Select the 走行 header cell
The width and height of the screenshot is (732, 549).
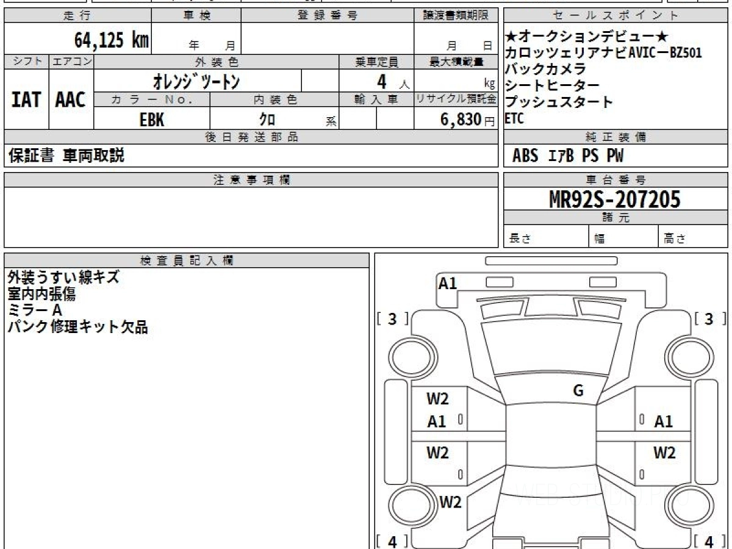coord(77,16)
